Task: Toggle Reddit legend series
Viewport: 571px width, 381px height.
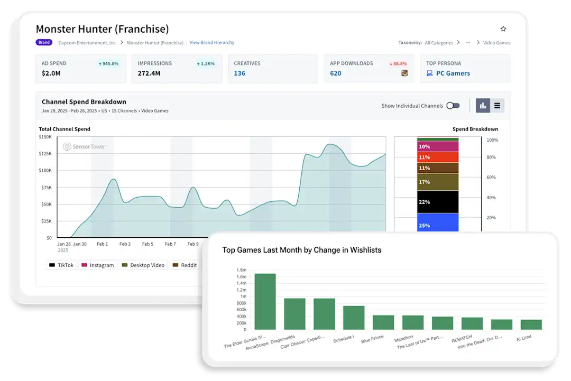Action: (185, 265)
